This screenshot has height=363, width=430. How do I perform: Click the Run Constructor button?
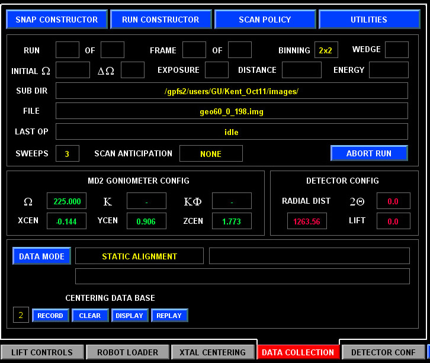161,20
